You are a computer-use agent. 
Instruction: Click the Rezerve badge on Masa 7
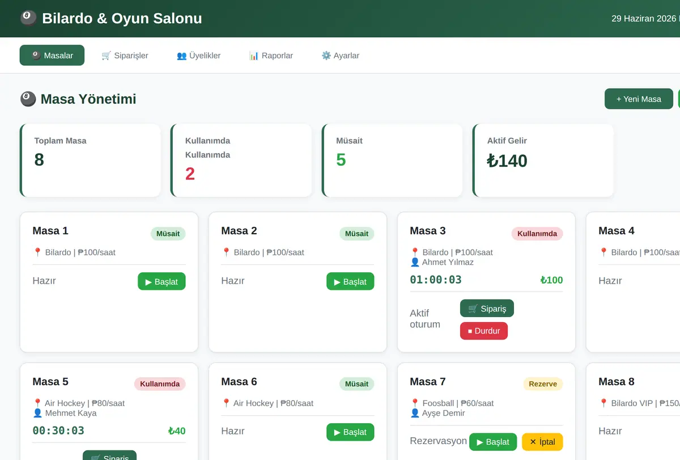tap(543, 384)
